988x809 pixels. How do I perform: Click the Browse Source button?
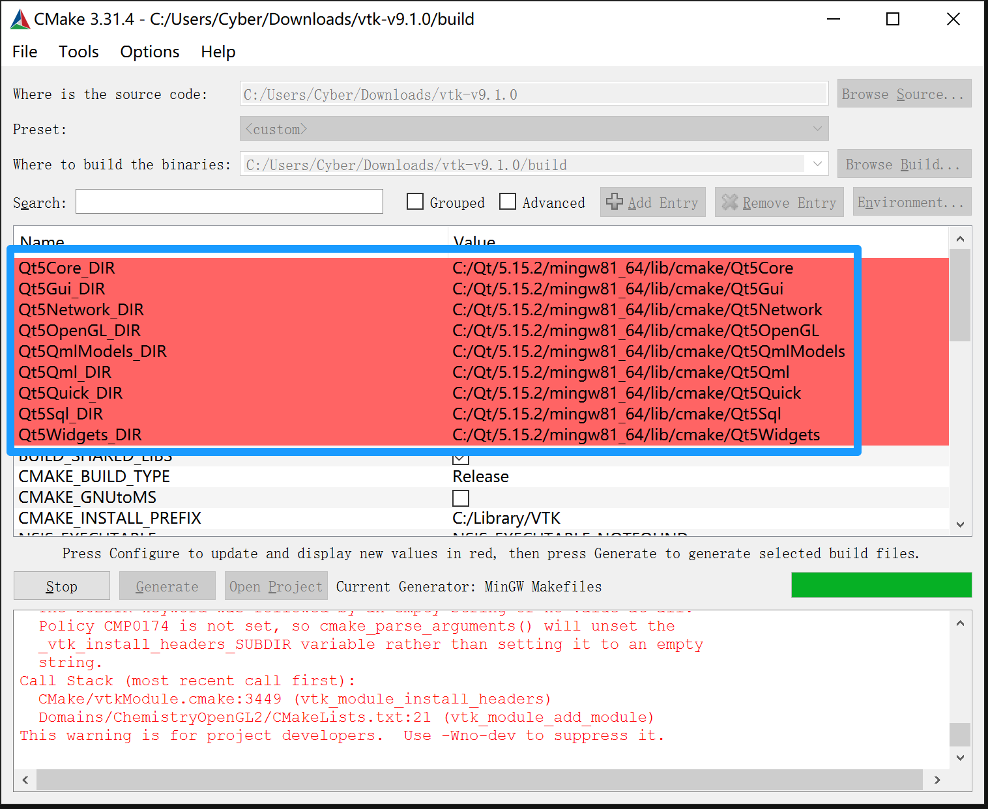pyautogui.click(x=904, y=94)
